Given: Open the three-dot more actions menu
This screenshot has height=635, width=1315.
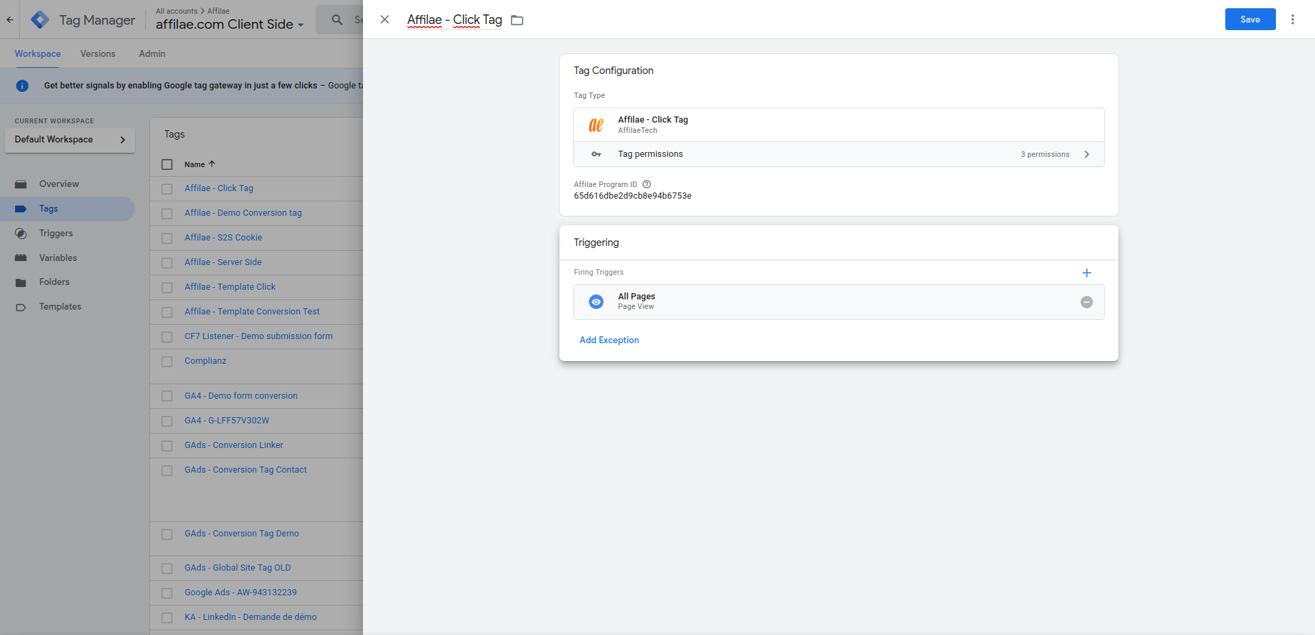Looking at the screenshot, I should (1292, 19).
